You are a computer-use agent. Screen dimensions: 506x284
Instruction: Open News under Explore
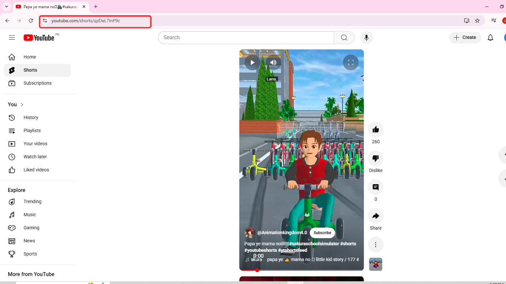37,241
